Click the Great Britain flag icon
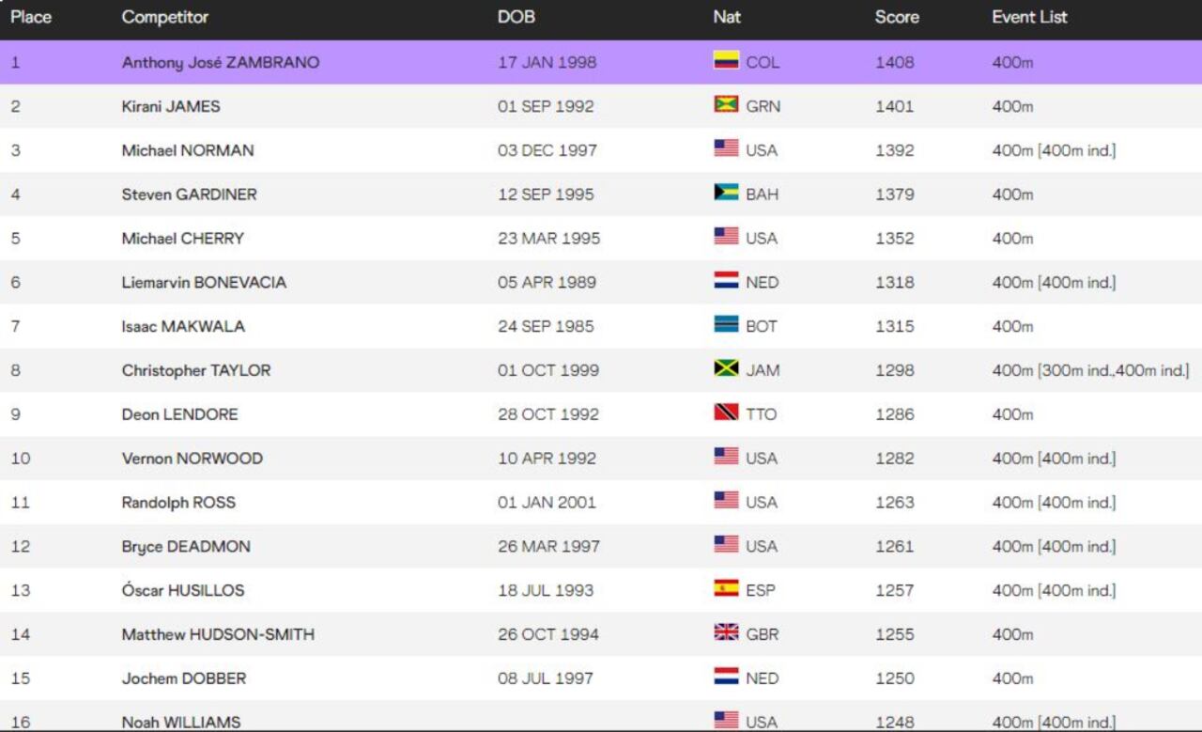This screenshot has width=1202, height=732. tap(726, 633)
